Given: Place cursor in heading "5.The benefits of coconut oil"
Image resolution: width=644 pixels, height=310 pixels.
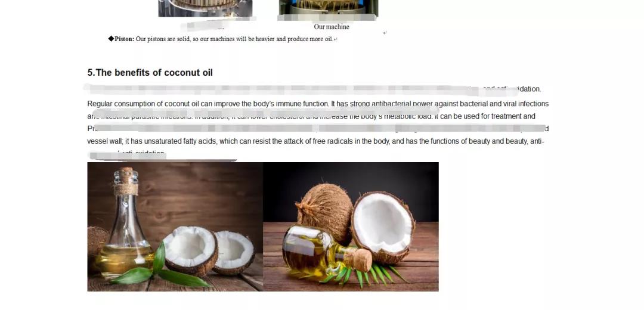Looking at the screenshot, I should [150, 73].
